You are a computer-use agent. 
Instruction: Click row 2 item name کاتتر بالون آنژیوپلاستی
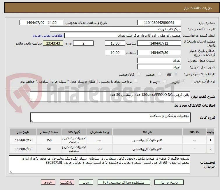147,149
